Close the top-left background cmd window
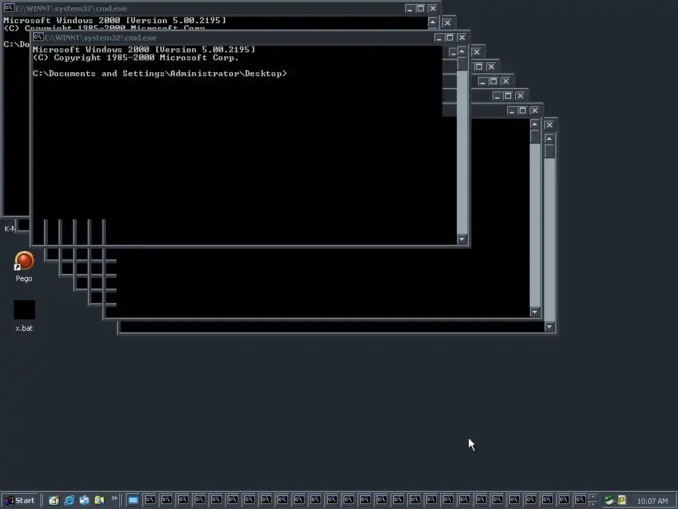 coord(433,8)
